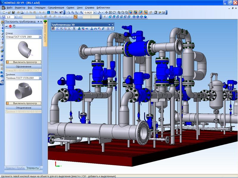Click Обозначение button under Тройник preview
Viewport: 238px width, 178px height.
pos(23,108)
